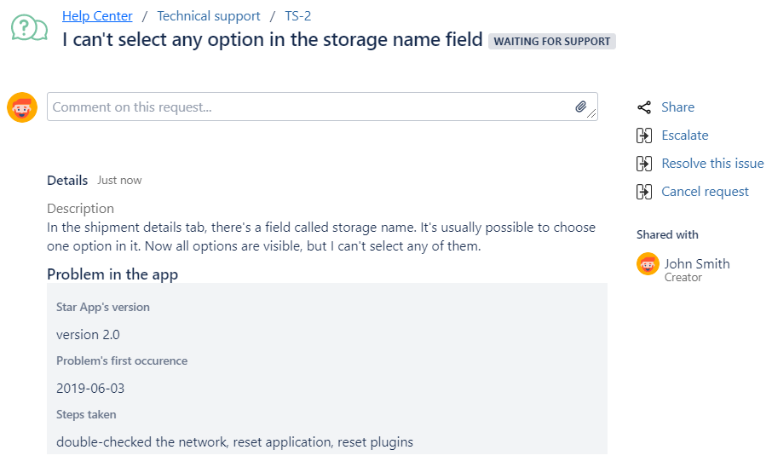Choose the Resolve this issue link

click(712, 164)
